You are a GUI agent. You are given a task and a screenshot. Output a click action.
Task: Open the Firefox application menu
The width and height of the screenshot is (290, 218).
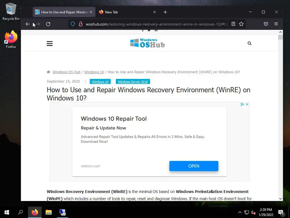coord(276,24)
